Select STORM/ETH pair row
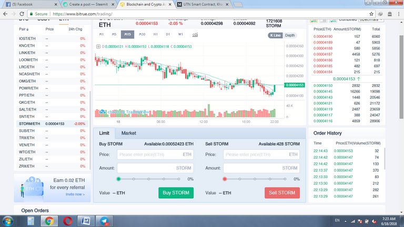Viewport: 404px width, 227px height. [x=51, y=124]
